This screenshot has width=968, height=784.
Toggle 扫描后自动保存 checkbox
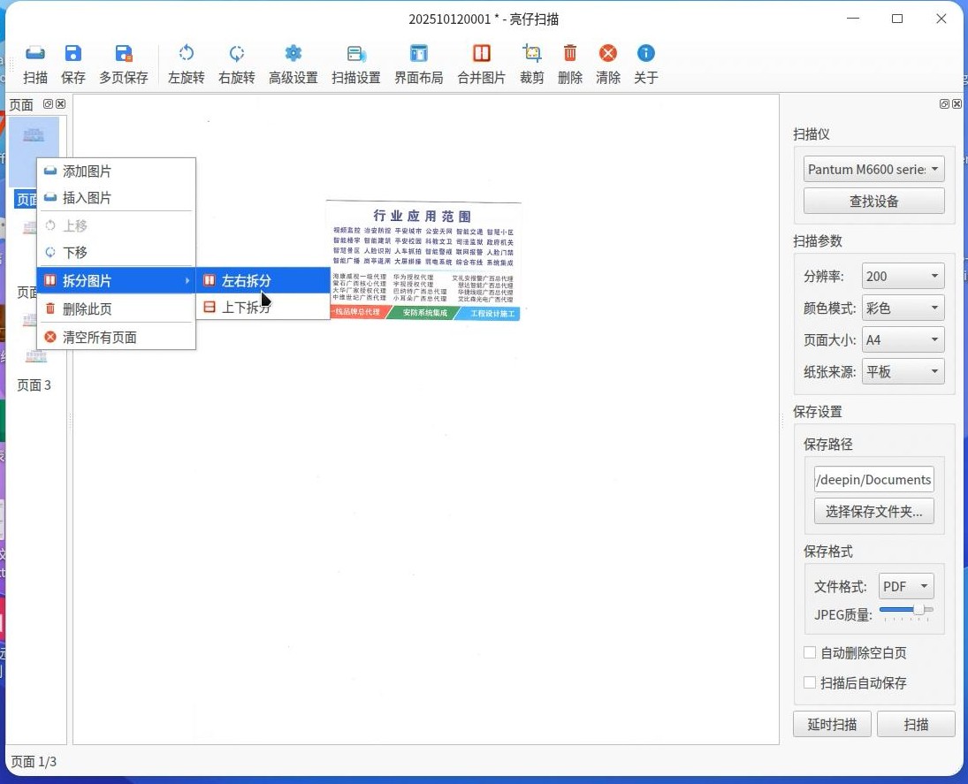pos(810,682)
